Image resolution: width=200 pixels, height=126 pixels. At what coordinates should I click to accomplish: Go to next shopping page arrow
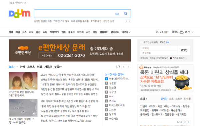[x=189, y=122]
